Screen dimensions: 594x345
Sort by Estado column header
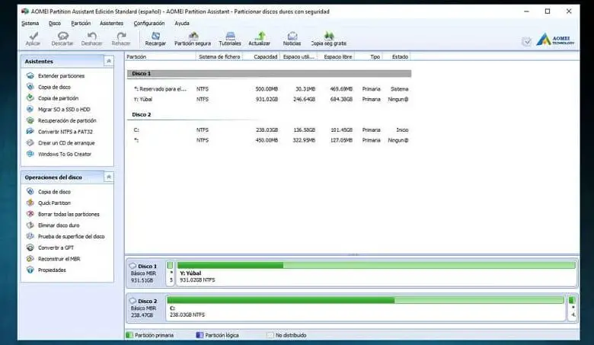coord(396,57)
